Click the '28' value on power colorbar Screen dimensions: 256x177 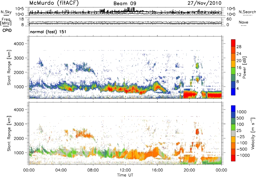[x=239, y=47]
